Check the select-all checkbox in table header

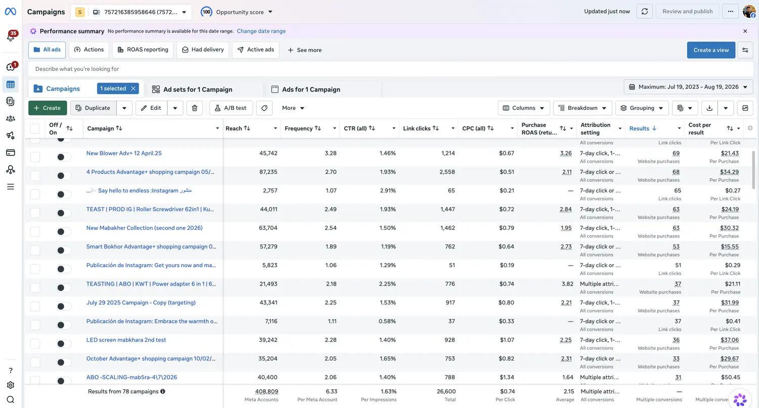[x=35, y=129]
